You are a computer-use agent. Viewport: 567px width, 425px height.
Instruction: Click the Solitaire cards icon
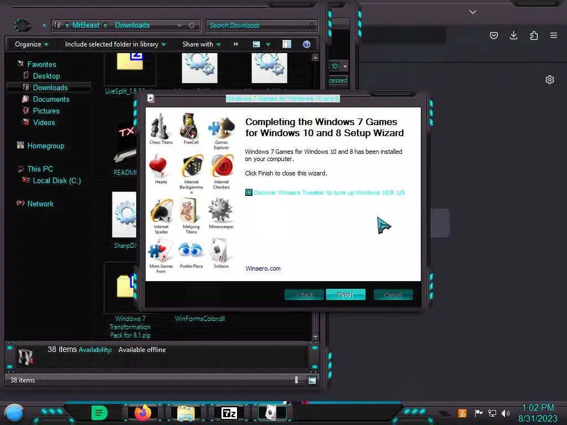(x=221, y=250)
